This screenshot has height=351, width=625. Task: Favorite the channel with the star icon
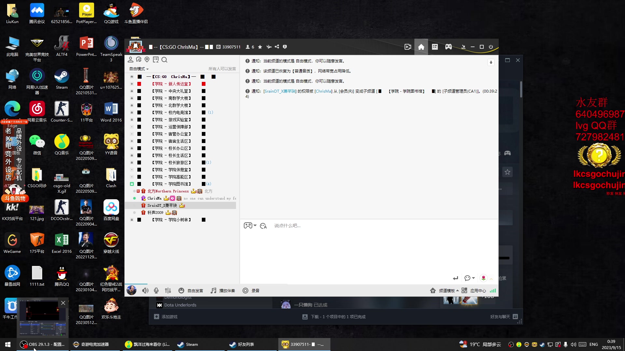click(260, 47)
